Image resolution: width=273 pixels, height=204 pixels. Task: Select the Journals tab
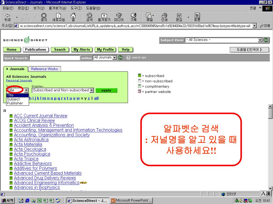click(15, 69)
